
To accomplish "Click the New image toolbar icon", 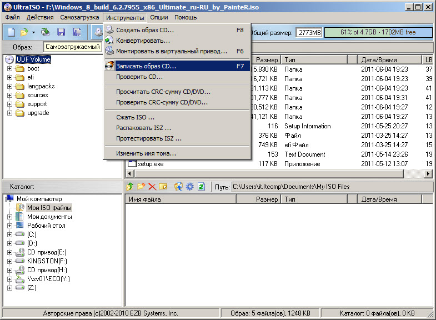I will click(x=12, y=32).
